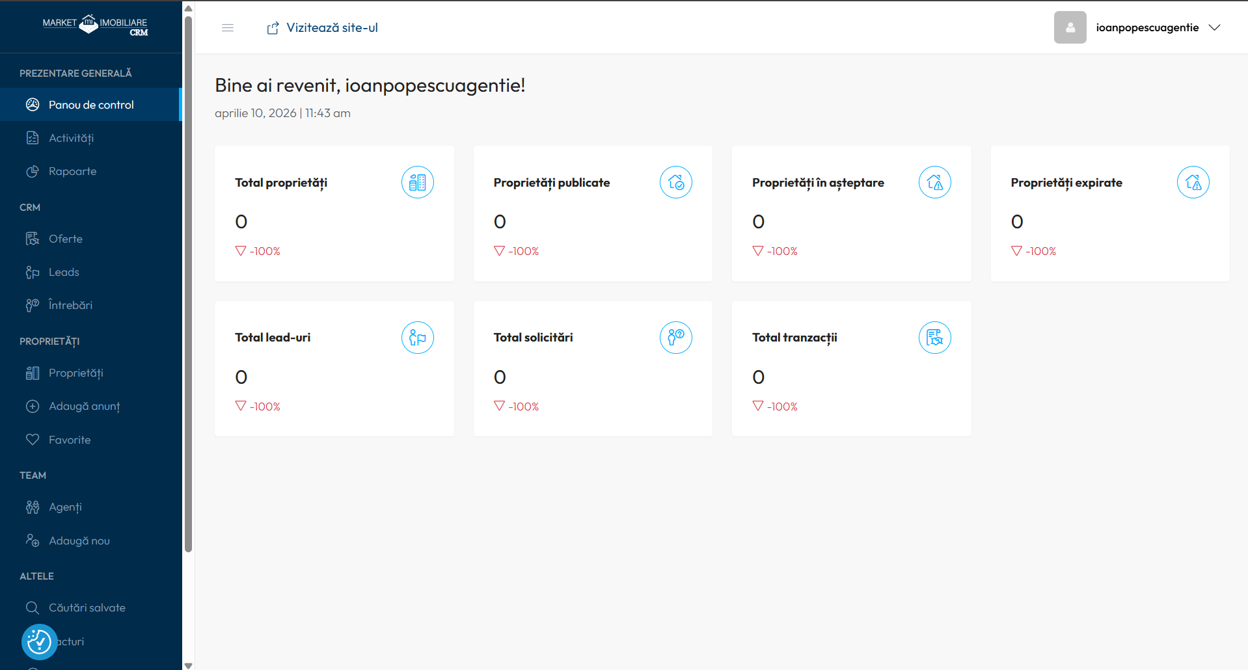Open Adaugă anunț to add listing
1248x670 pixels.
coord(84,406)
